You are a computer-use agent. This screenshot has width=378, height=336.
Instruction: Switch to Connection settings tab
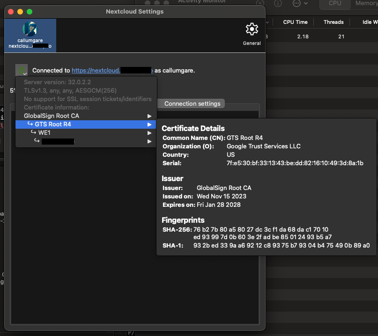(192, 103)
